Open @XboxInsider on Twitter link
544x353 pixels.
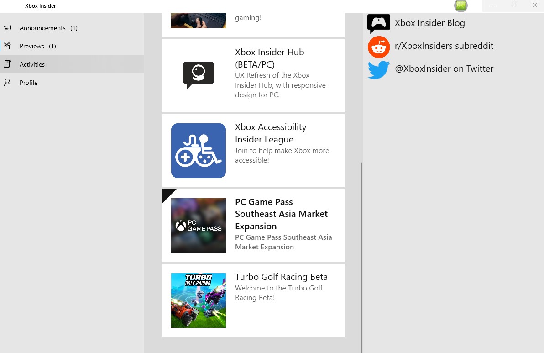444,68
